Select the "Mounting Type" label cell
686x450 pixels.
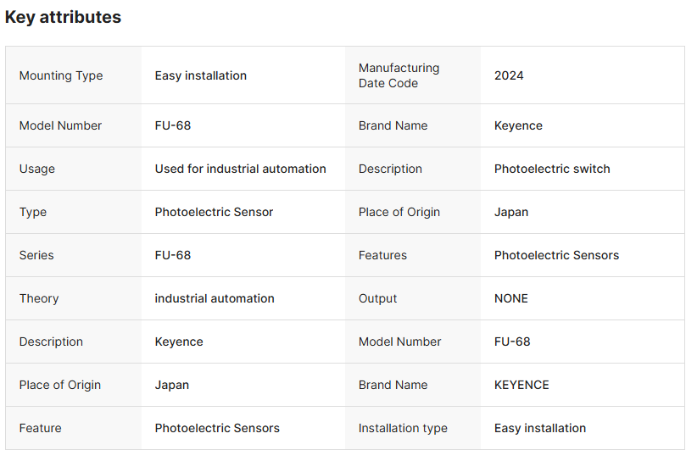[x=61, y=75]
